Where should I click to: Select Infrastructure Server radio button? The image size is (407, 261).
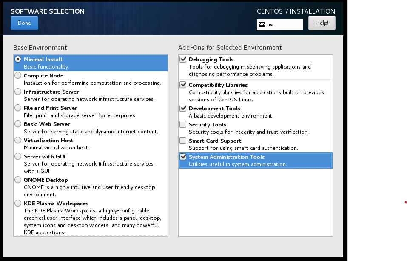[x=18, y=92]
